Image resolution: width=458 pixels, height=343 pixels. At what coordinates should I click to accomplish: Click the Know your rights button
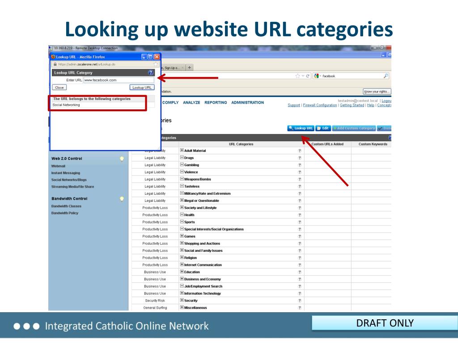click(377, 92)
